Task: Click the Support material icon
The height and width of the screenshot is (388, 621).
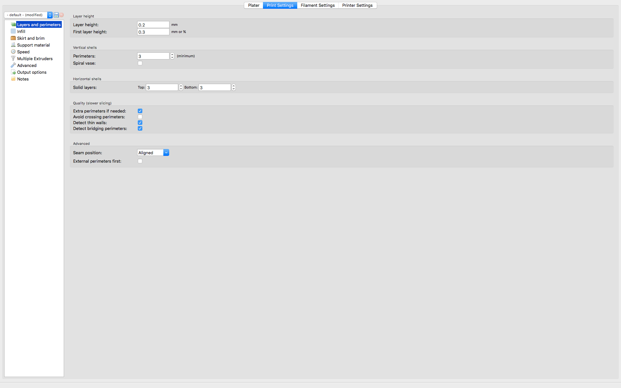Action: click(x=13, y=45)
